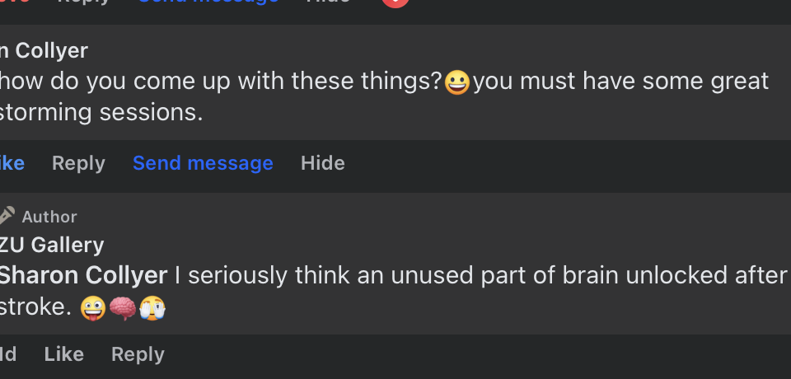
Task: Like the comment about storming sessions
Action: pos(12,163)
